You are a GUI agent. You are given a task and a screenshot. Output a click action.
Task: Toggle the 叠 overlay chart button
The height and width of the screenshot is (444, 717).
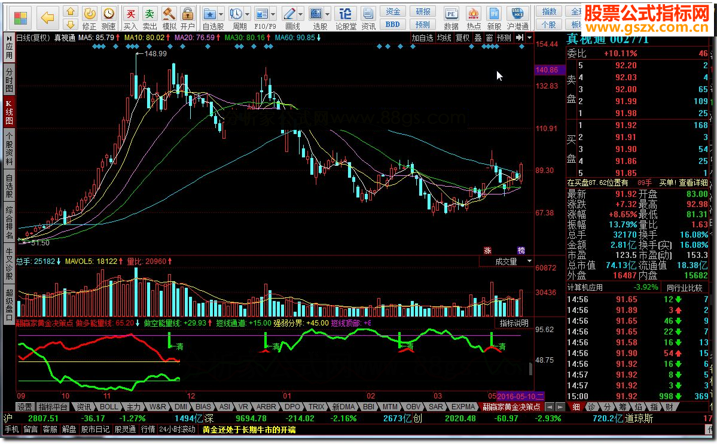point(478,38)
